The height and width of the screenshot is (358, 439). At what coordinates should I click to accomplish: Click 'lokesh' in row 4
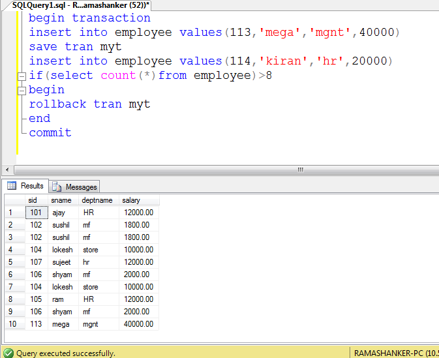[63, 249]
